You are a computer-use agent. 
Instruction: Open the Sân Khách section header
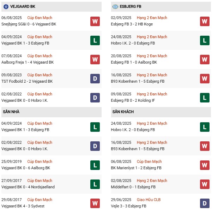point(161,112)
